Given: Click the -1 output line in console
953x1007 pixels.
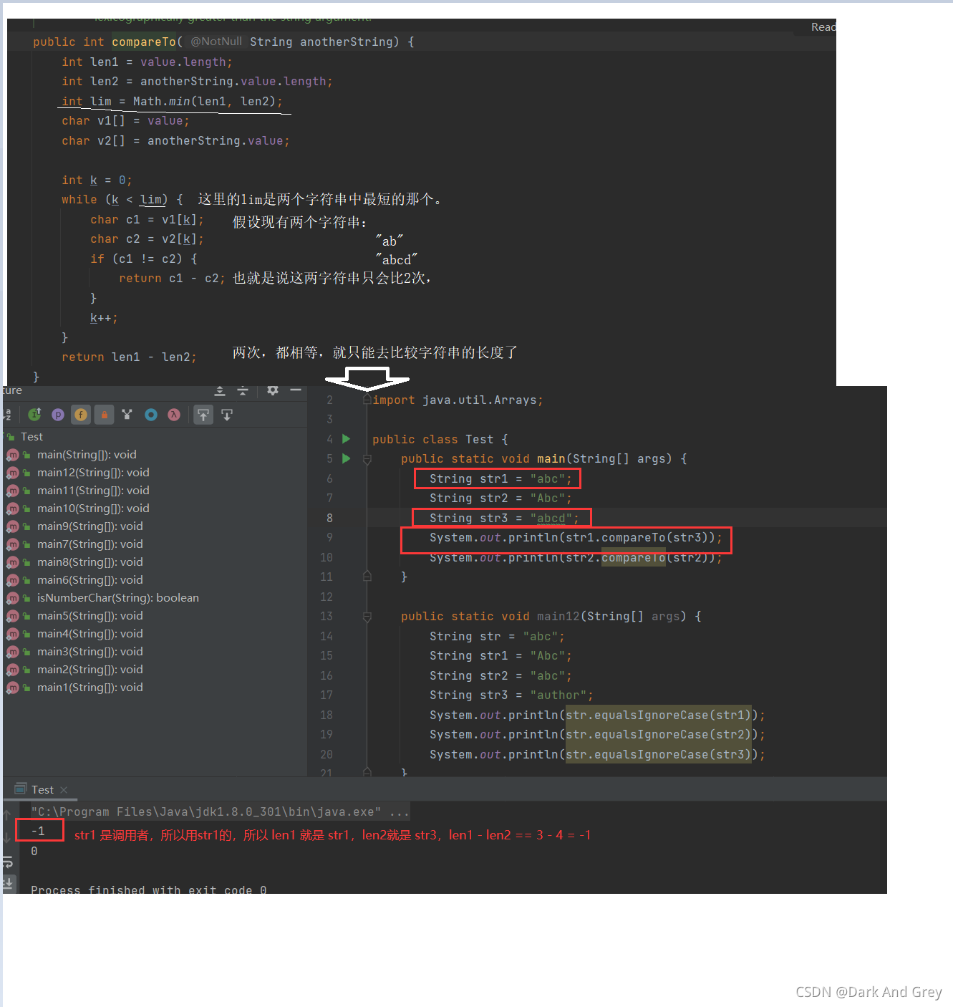Looking at the screenshot, I should coord(38,831).
